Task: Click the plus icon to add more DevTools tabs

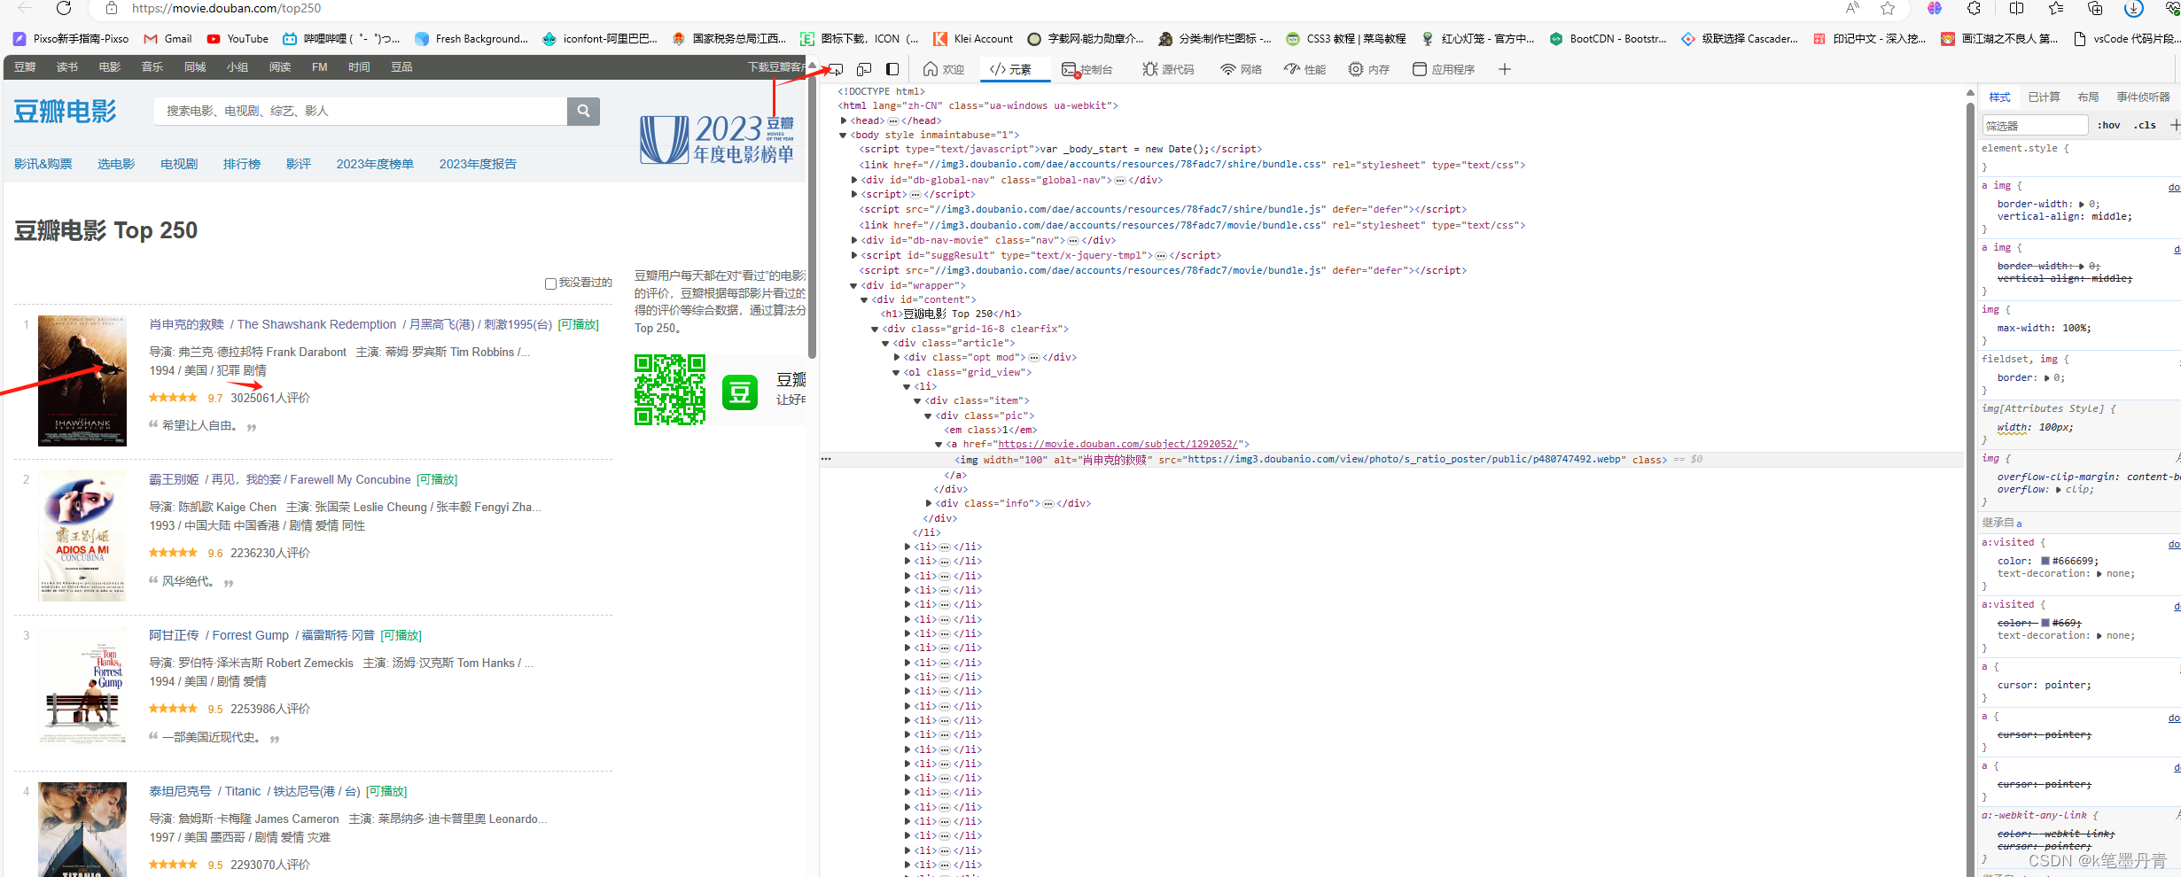Action: [1505, 69]
